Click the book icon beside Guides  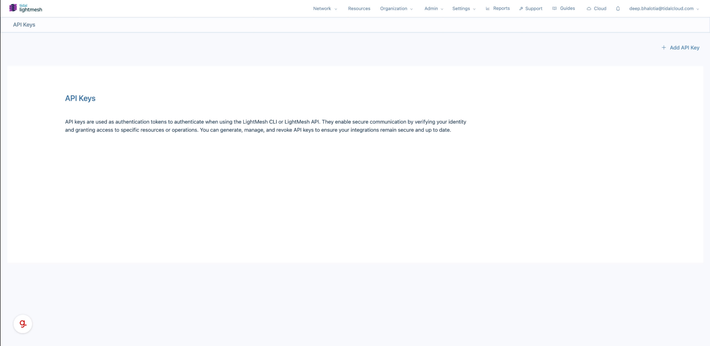554,9
